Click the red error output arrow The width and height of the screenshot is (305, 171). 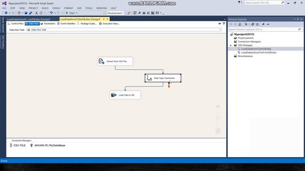coord(169,85)
